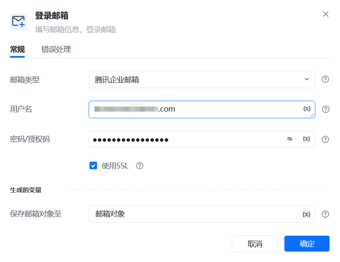Open the 错误处理 tab

point(56,49)
